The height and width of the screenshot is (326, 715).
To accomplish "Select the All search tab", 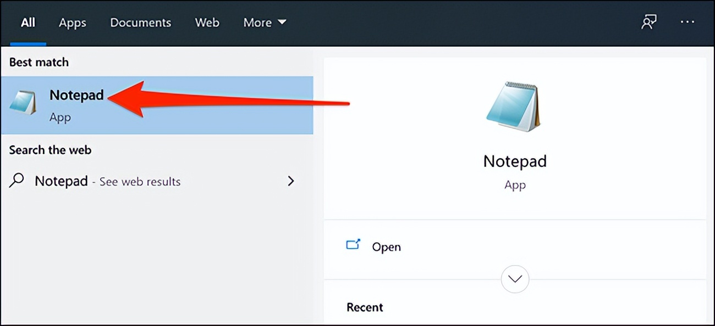I will point(28,23).
